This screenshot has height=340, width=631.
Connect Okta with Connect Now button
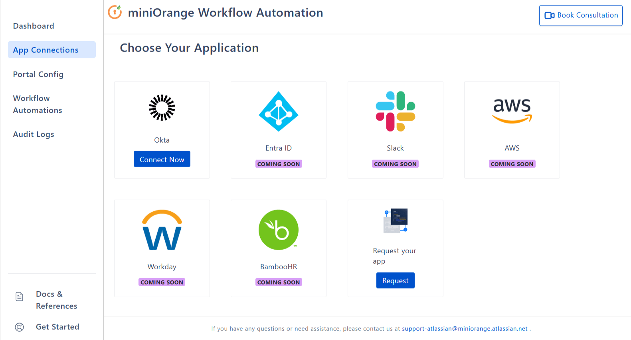click(162, 159)
